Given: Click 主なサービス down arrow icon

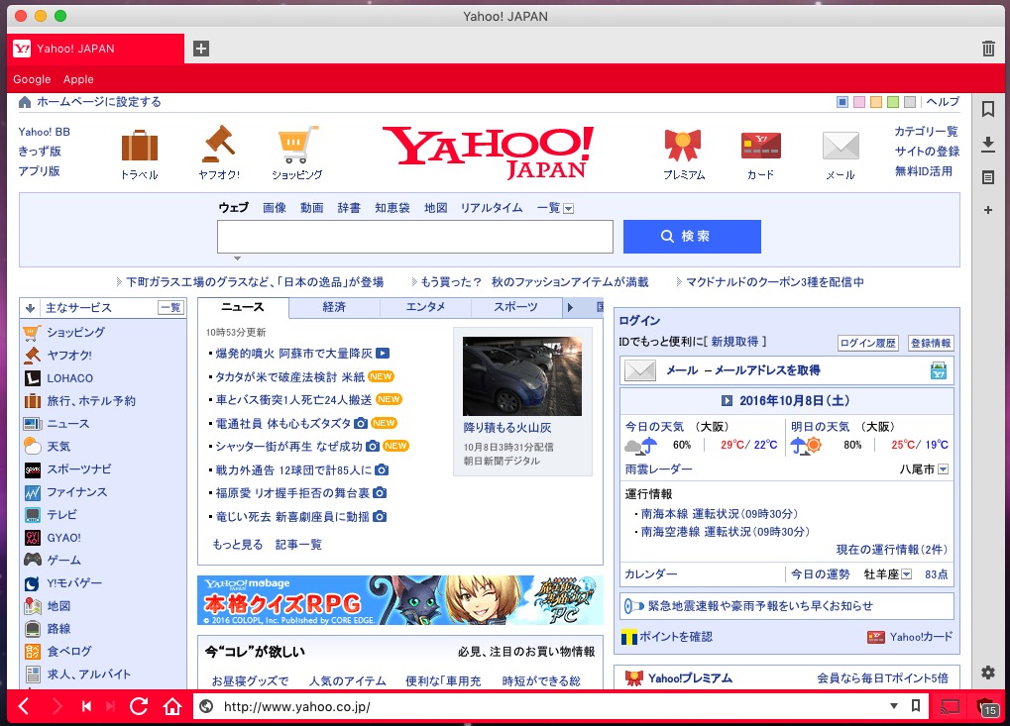Looking at the screenshot, I should pyautogui.click(x=30, y=308).
